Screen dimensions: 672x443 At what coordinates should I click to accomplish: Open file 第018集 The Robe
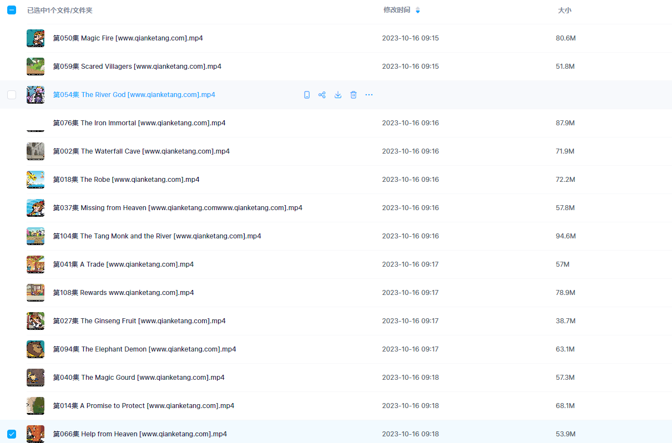[126, 180]
